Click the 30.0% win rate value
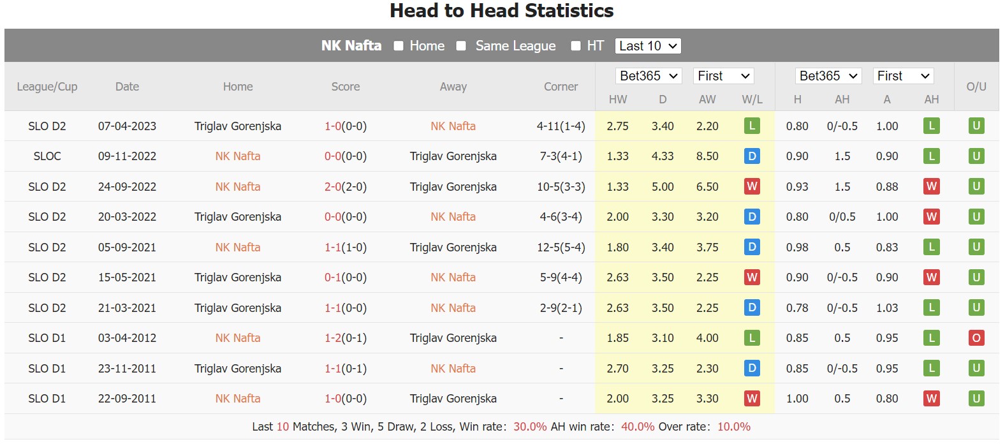 (530, 427)
